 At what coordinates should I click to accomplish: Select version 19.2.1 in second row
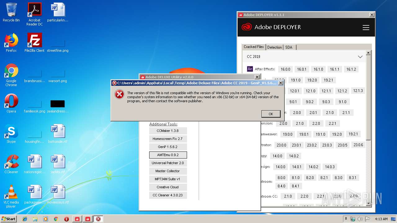tap(328, 80)
